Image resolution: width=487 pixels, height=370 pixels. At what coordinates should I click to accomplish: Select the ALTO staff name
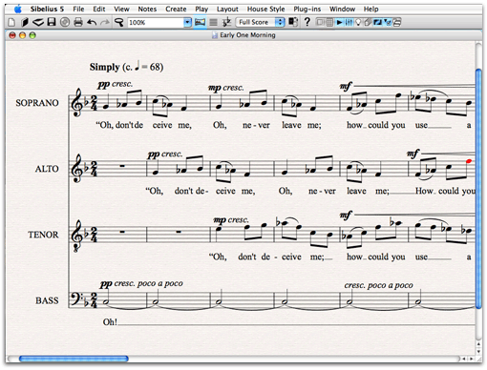[x=47, y=169]
